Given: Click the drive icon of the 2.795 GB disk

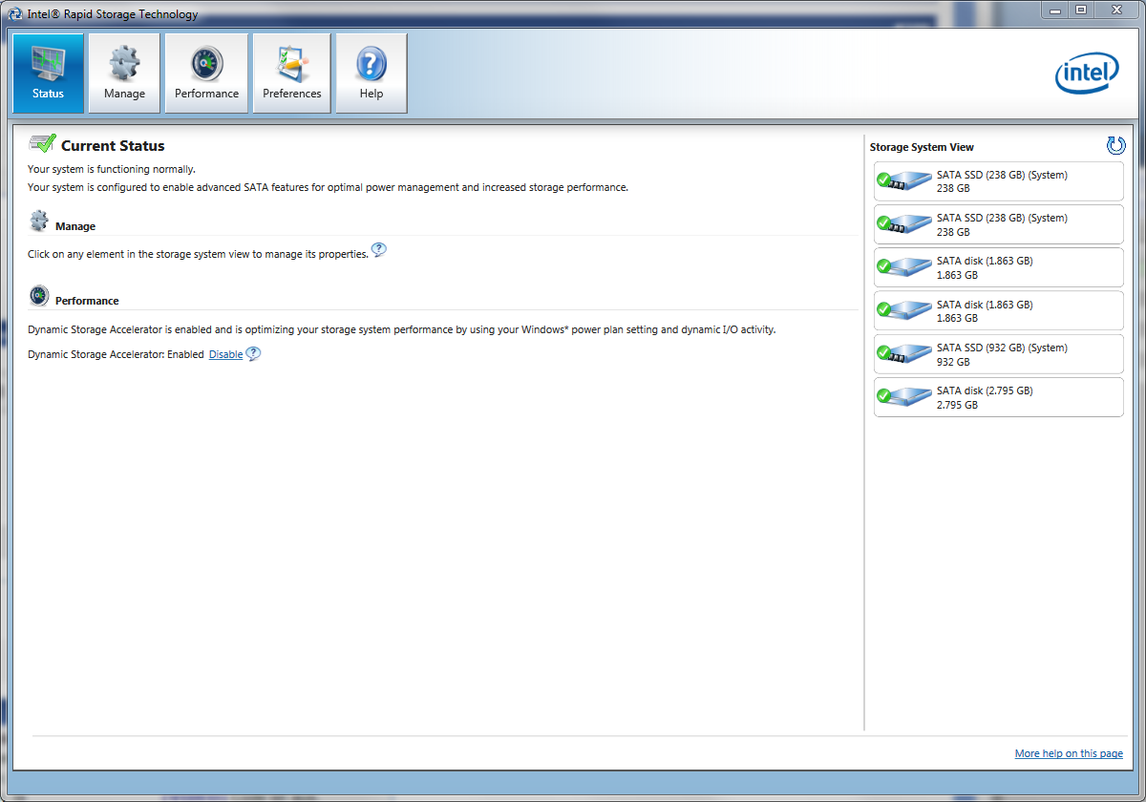Looking at the screenshot, I should tap(904, 397).
